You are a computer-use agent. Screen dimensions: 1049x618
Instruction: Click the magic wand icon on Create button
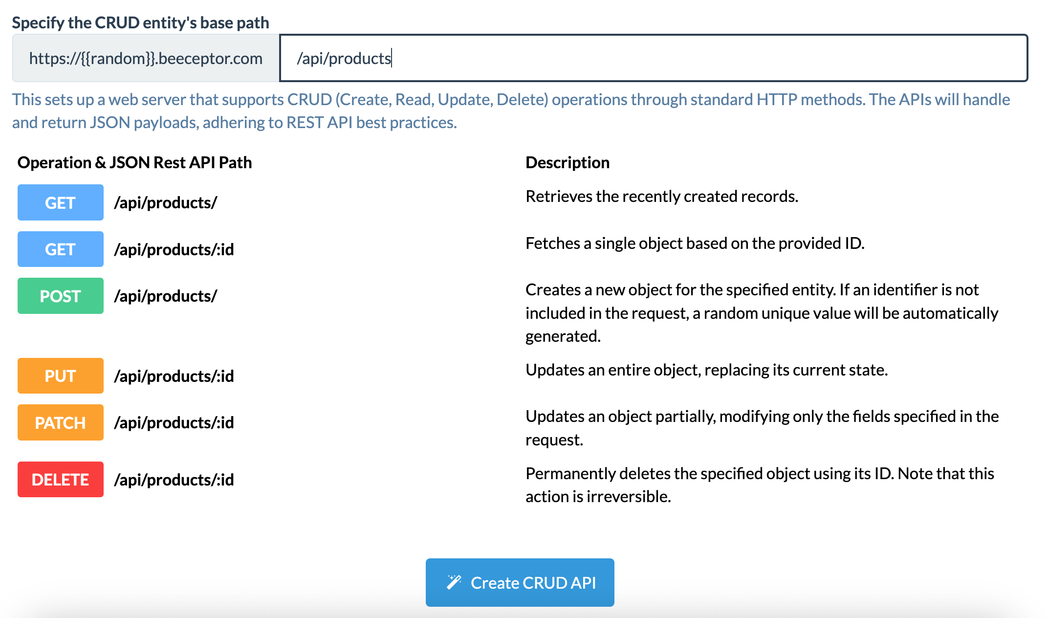coord(454,582)
